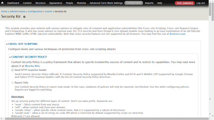Collapse the Content Security Policy section
214x120 pixels.
[x=29, y=57]
